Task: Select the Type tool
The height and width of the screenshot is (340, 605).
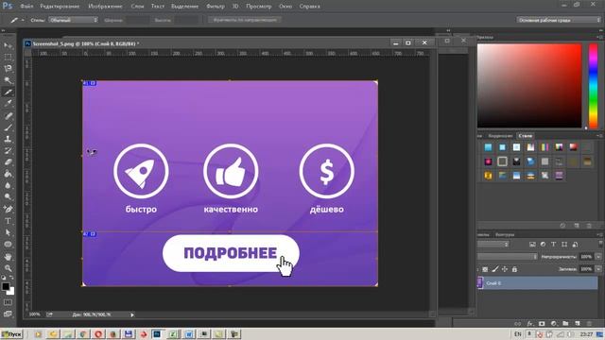Action: (8, 221)
